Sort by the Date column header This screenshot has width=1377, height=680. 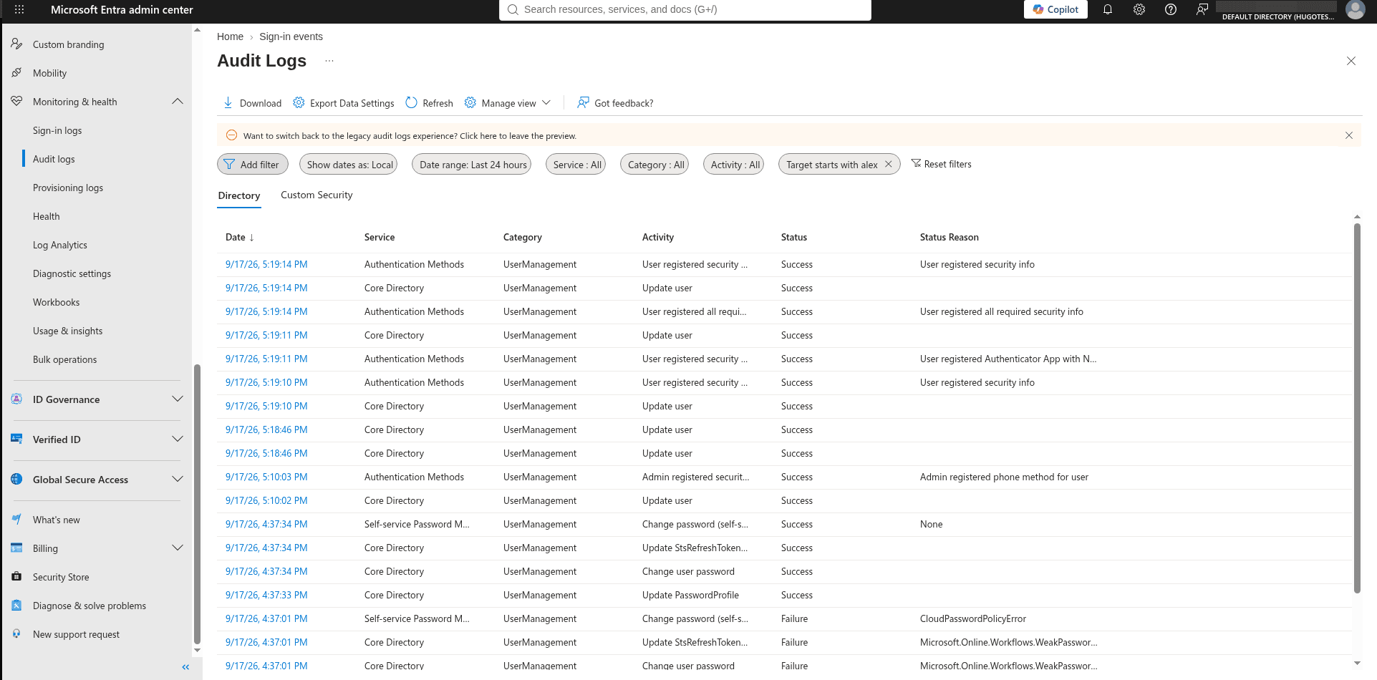pyautogui.click(x=240, y=237)
